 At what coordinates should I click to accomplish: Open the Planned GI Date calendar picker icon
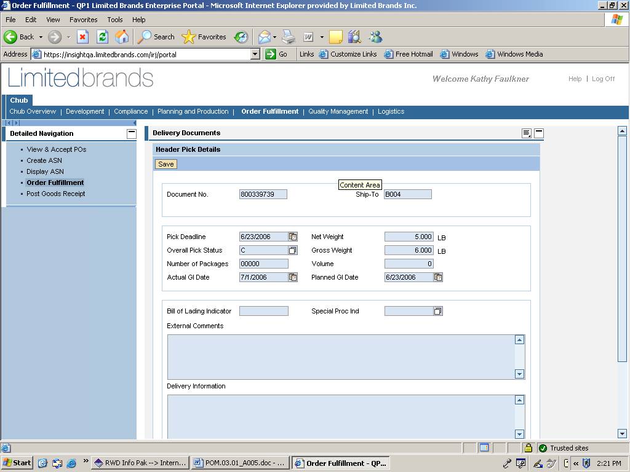coord(438,277)
